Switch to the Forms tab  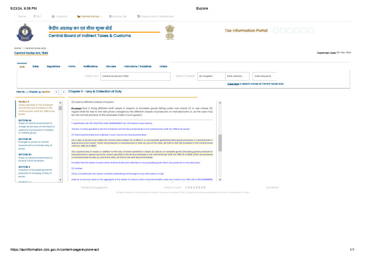click(x=72, y=67)
